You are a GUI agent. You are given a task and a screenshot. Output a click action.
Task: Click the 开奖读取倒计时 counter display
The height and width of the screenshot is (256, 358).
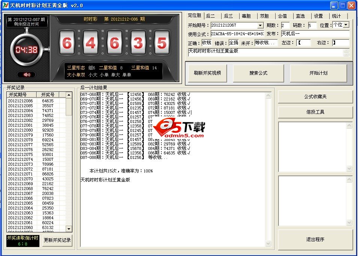[x=23, y=241]
